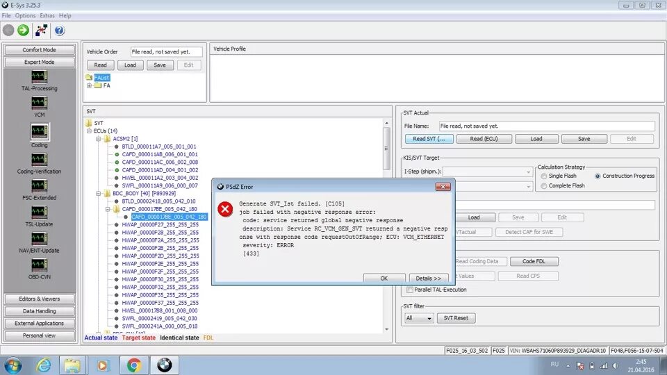Open the FSC-Extended module icon

point(39,186)
